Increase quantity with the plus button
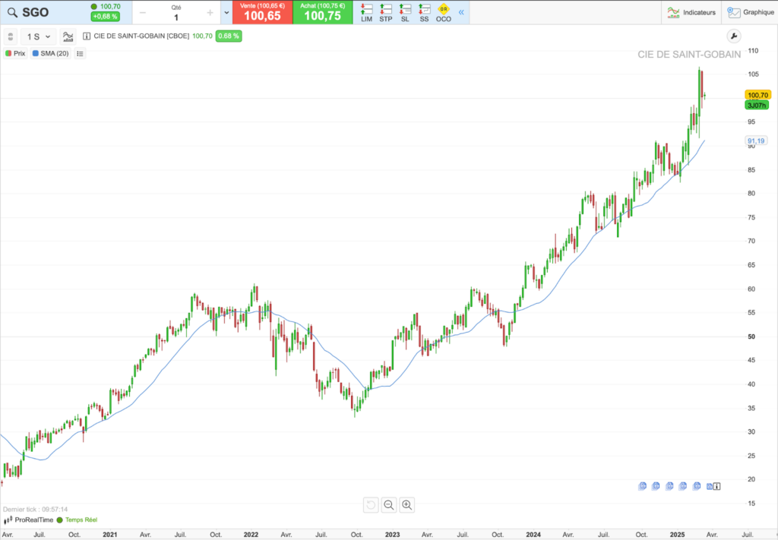This screenshot has width=778, height=540. (210, 13)
